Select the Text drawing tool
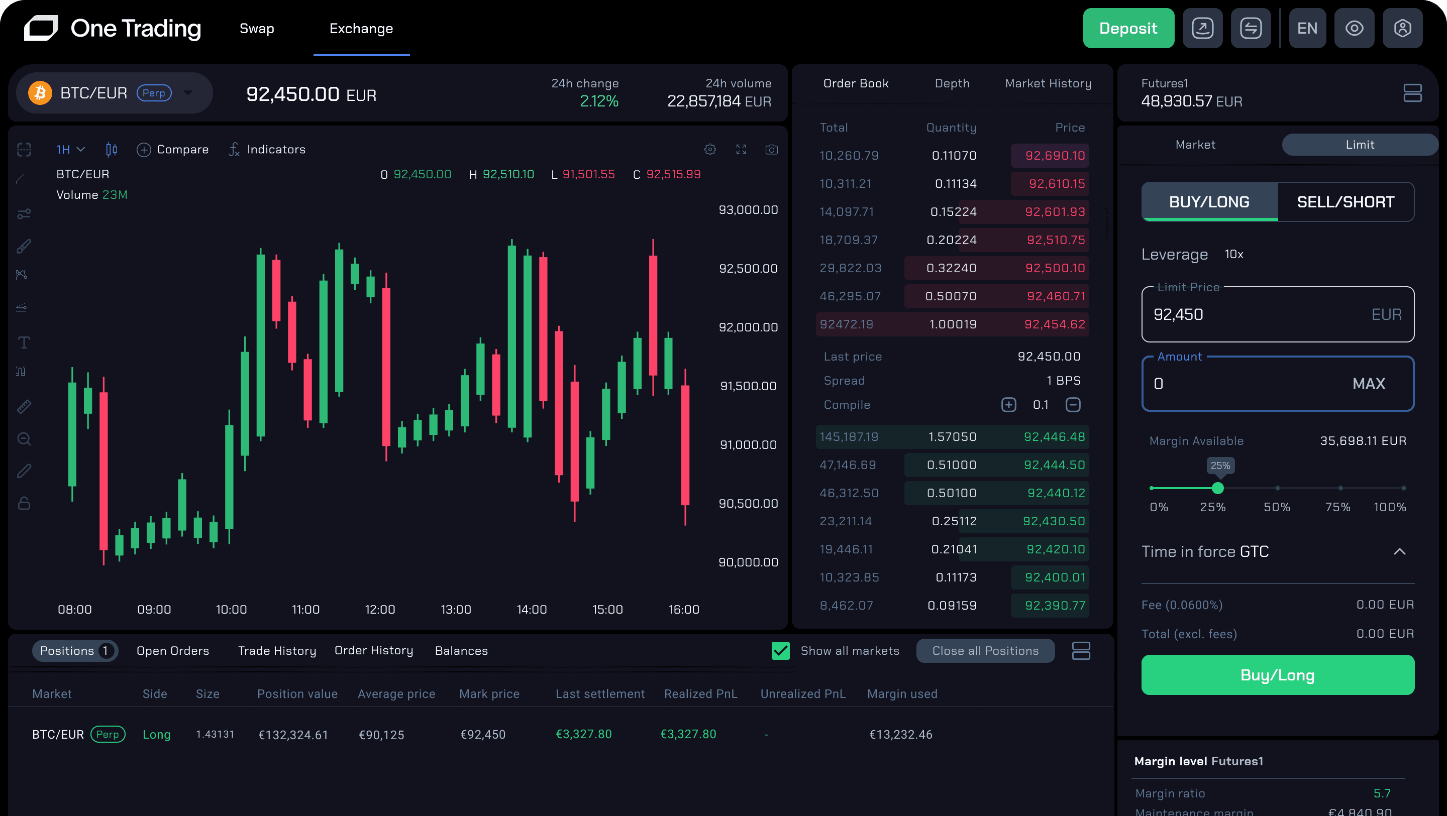 (x=24, y=342)
